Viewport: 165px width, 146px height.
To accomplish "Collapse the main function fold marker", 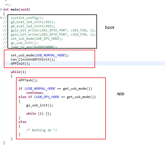I will pos(1,9).
